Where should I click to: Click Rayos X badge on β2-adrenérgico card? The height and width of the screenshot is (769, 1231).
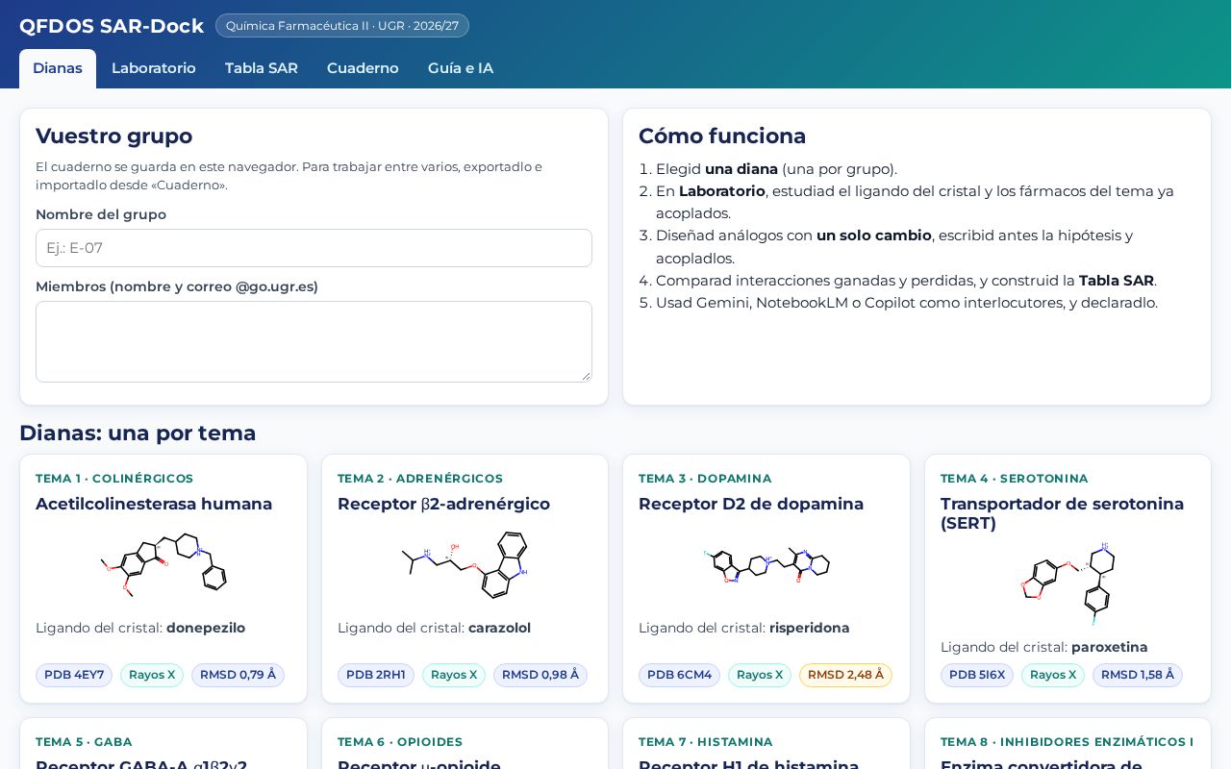coord(454,675)
